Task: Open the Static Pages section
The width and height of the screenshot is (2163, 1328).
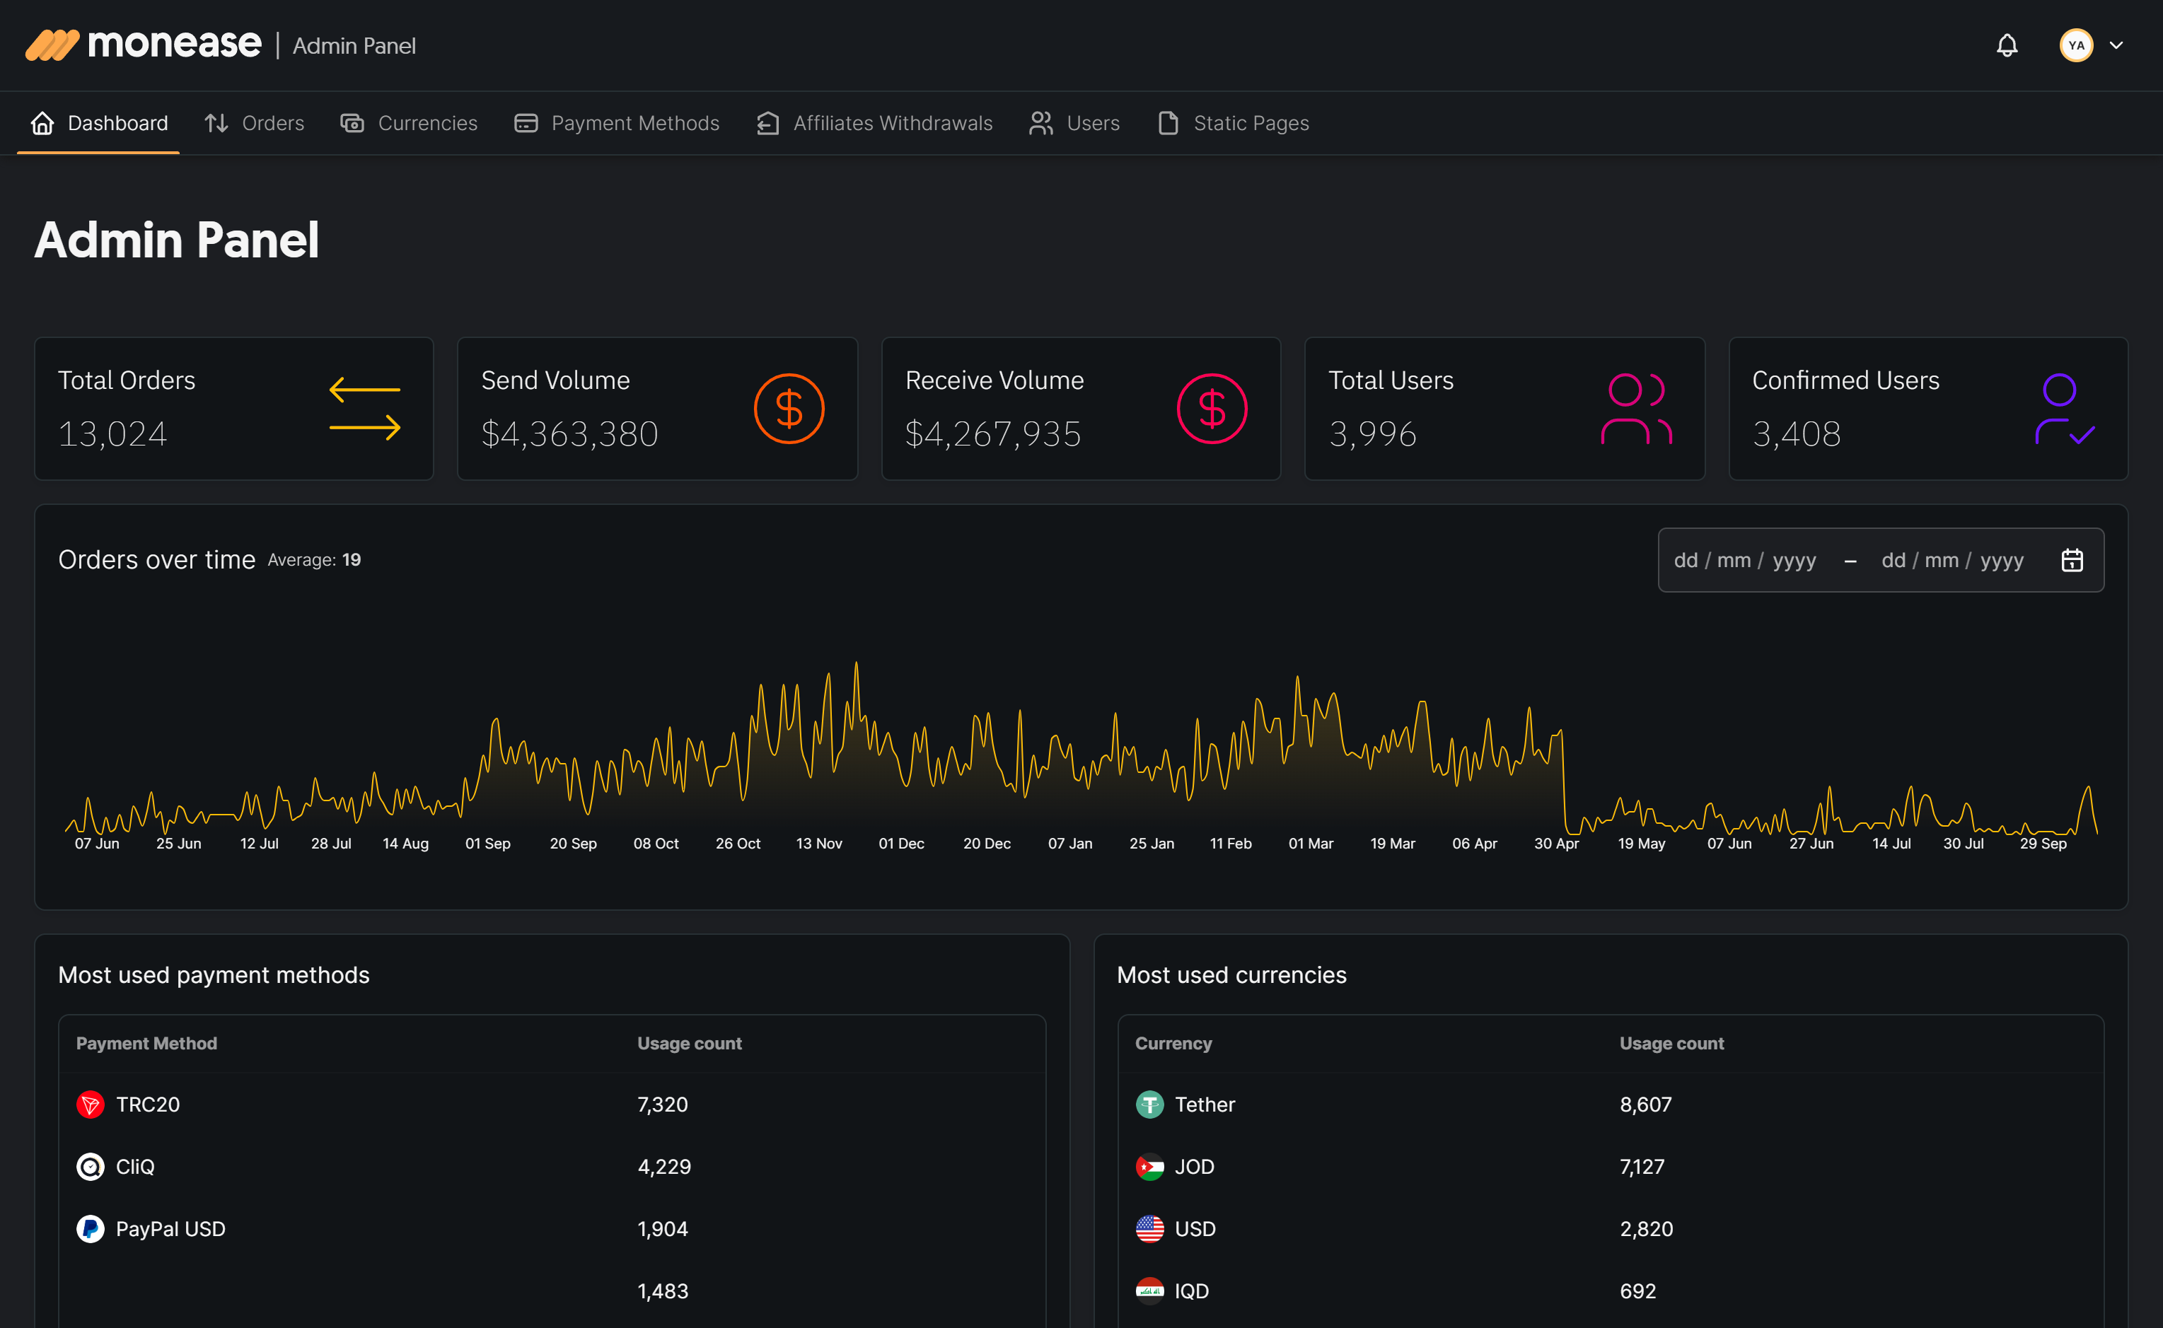Action: pos(1234,123)
